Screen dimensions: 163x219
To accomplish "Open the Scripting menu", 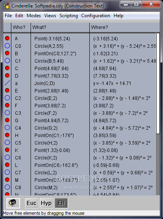I will (69, 16).
